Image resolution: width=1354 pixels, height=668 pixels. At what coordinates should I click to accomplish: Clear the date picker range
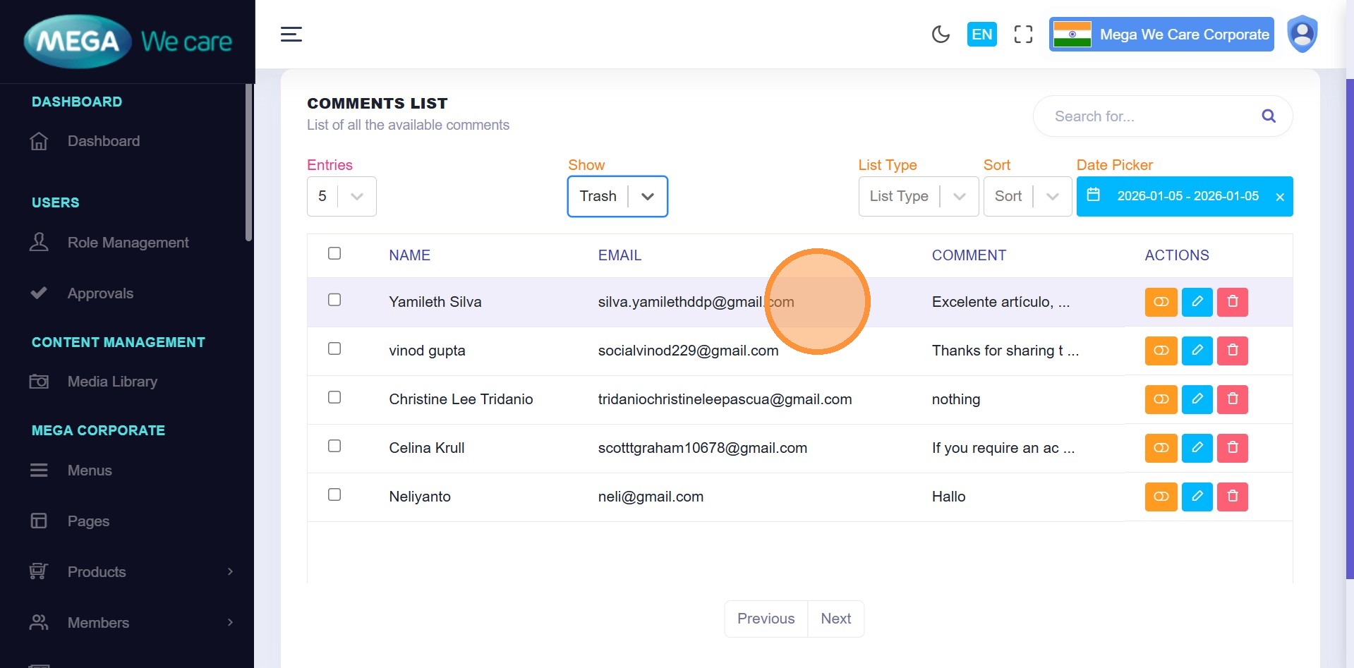(1279, 197)
